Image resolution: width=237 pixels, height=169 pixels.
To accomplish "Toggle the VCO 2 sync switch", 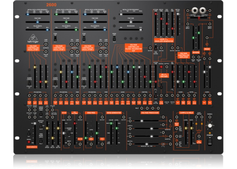I will 55,39.
